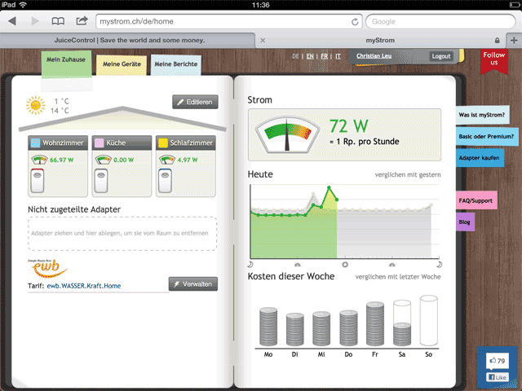Close the JuiceControl tab
This screenshot has height=391, width=522.
[263, 40]
